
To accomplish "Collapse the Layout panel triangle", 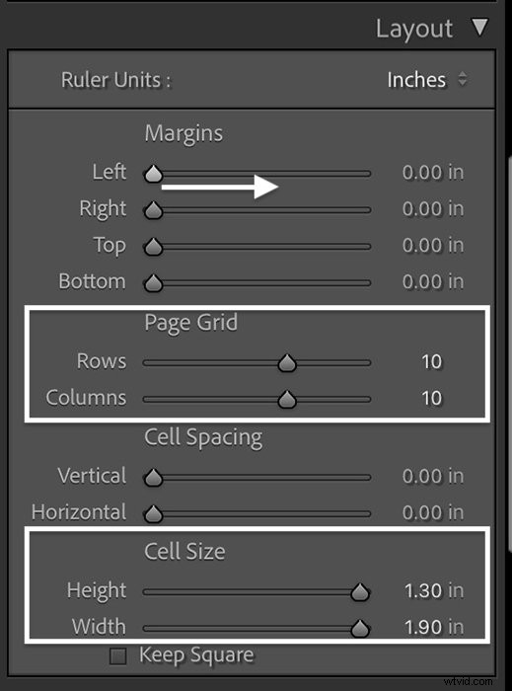I will pos(479,28).
